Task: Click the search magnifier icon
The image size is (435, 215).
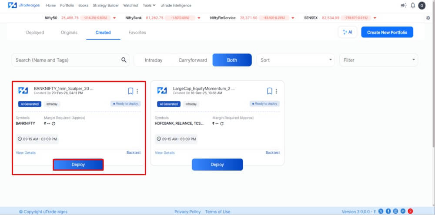Action: tap(124, 60)
